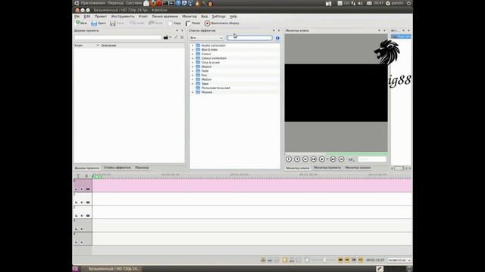The height and width of the screenshot is (272, 485).
Task: Click the Paste toolbar button
Action: (193, 23)
